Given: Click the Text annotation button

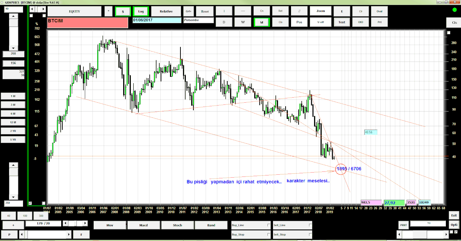Looking at the screenshot, I should [342, 22].
